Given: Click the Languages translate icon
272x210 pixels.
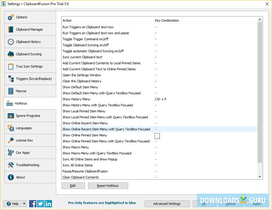Looking at the screenshot, I should click(x=11, y=128).
